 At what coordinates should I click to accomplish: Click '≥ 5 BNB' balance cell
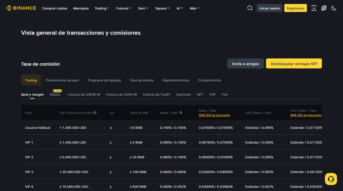coord(136,142)
